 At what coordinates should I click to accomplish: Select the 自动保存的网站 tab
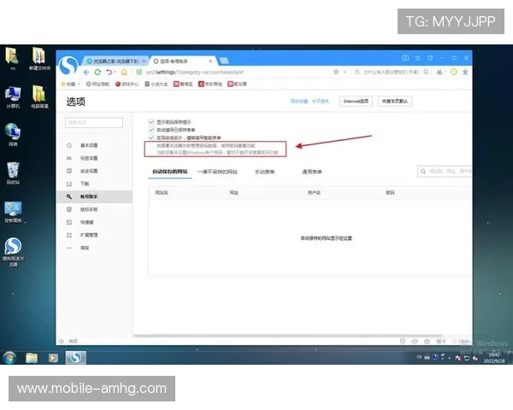click(170, 172)
